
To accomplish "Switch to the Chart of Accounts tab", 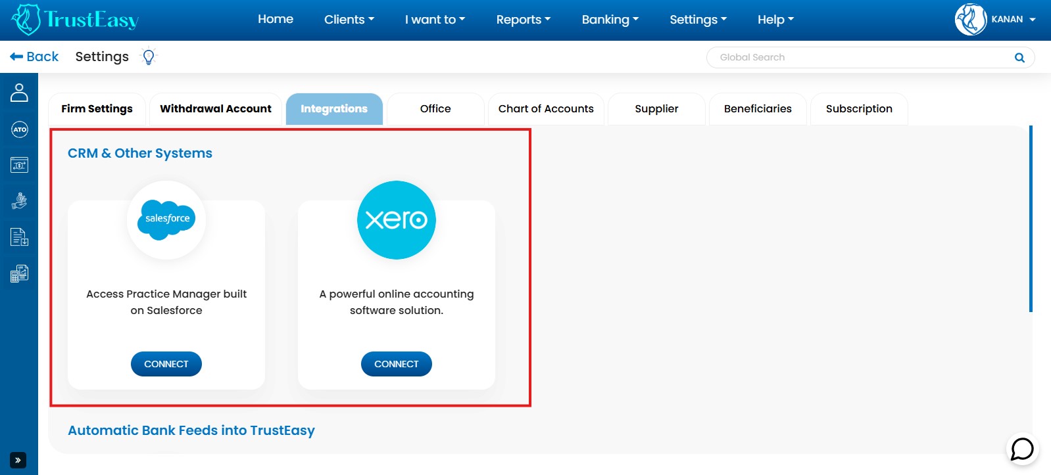I will (x=545, y=109).
